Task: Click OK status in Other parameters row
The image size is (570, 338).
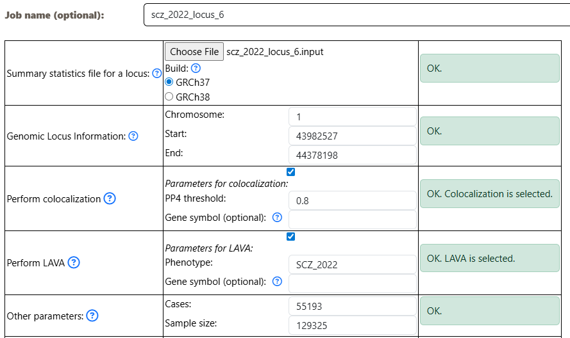Action: point(490,310)
